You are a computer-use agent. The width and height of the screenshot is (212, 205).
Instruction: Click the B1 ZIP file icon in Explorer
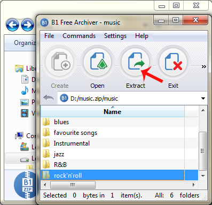(25, 185)
